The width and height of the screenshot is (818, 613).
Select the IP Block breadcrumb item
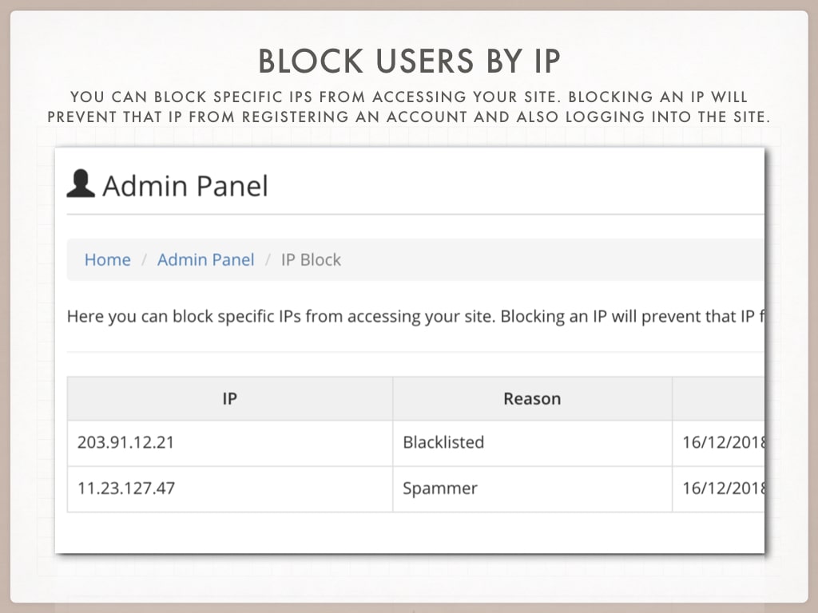(x=311, y=259)
